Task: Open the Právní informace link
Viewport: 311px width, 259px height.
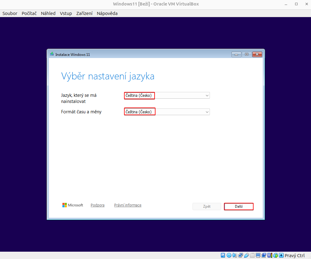Action: click(128, 205)
